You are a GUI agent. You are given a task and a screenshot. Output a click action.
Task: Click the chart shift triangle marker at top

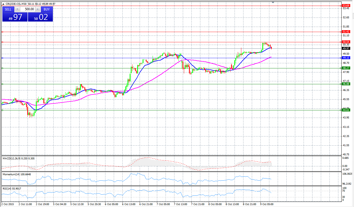coord(273,2)
